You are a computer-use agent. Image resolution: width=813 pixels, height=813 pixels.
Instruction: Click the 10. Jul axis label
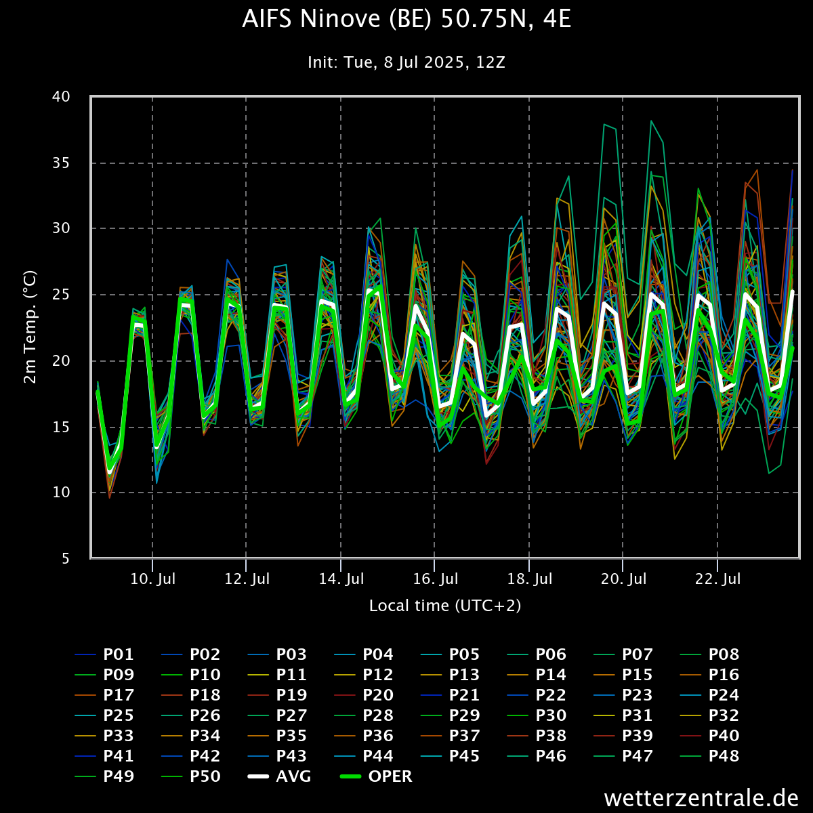[152, 579]
